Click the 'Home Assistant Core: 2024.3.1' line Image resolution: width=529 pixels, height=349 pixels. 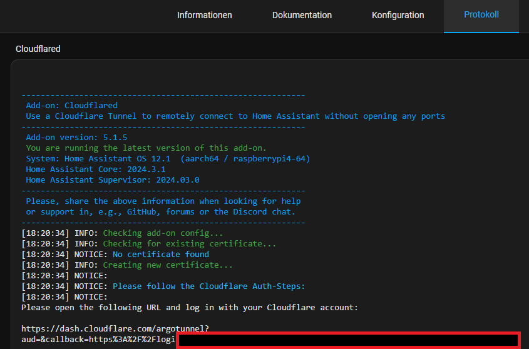95,169
